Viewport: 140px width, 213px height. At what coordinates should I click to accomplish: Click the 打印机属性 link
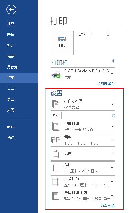point(106,84)
